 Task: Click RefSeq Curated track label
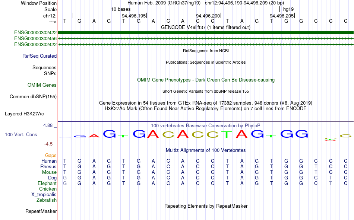pos(39,56)
